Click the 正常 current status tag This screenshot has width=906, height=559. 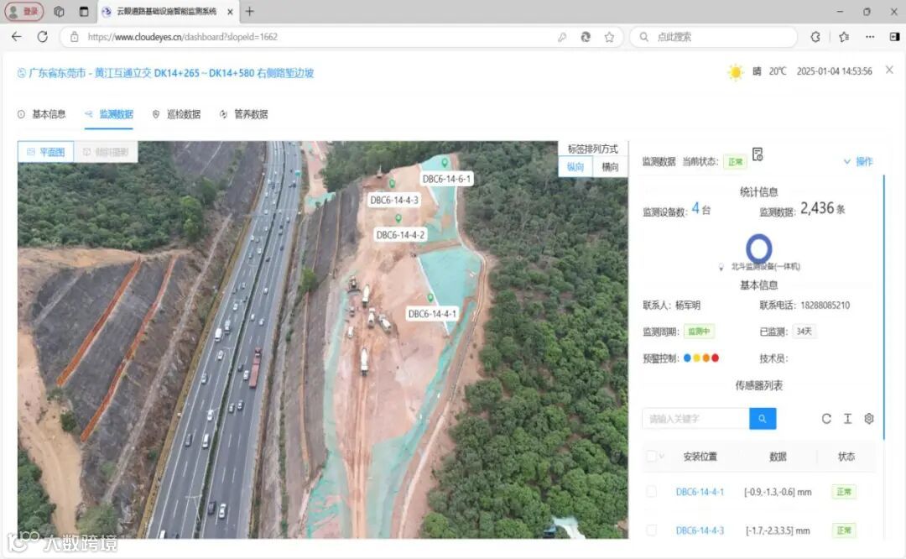(736, 162)
